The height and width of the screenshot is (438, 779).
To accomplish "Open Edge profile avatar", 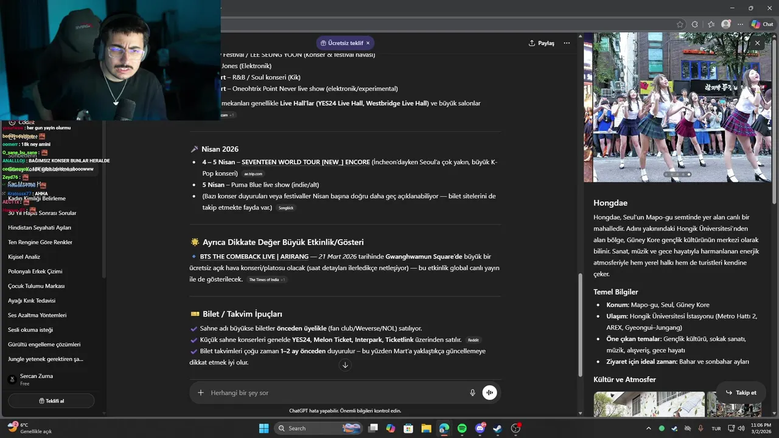I will [x=725, y=24].
